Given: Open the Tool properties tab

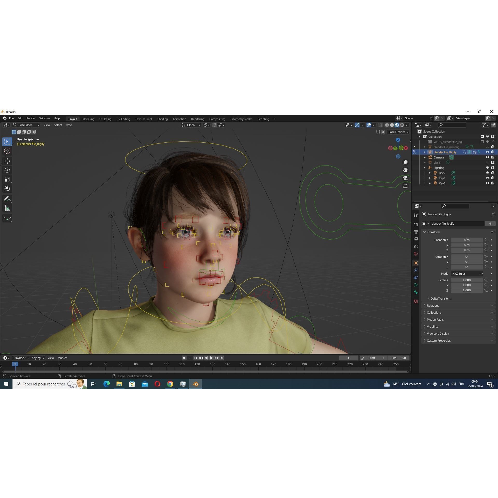Looking at the screenshot, I should pyautogui.click(x=416, y=215).
